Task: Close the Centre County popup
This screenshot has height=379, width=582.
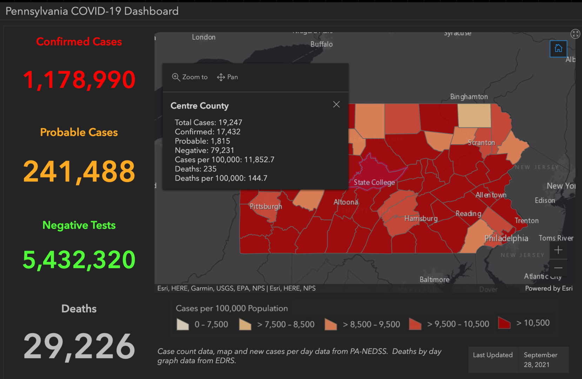Action: (x=336, y=104)
